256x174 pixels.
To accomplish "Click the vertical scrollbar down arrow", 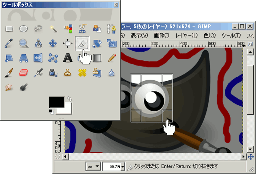I will click(250, 149).
